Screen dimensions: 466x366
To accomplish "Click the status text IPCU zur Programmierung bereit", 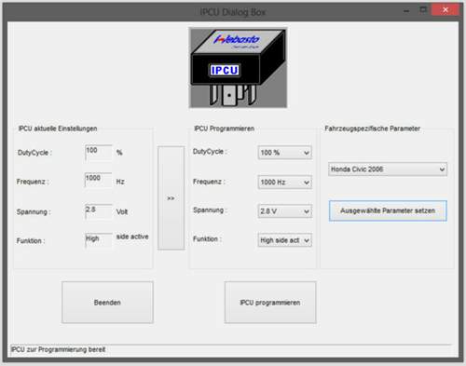I will click(58, 349).
